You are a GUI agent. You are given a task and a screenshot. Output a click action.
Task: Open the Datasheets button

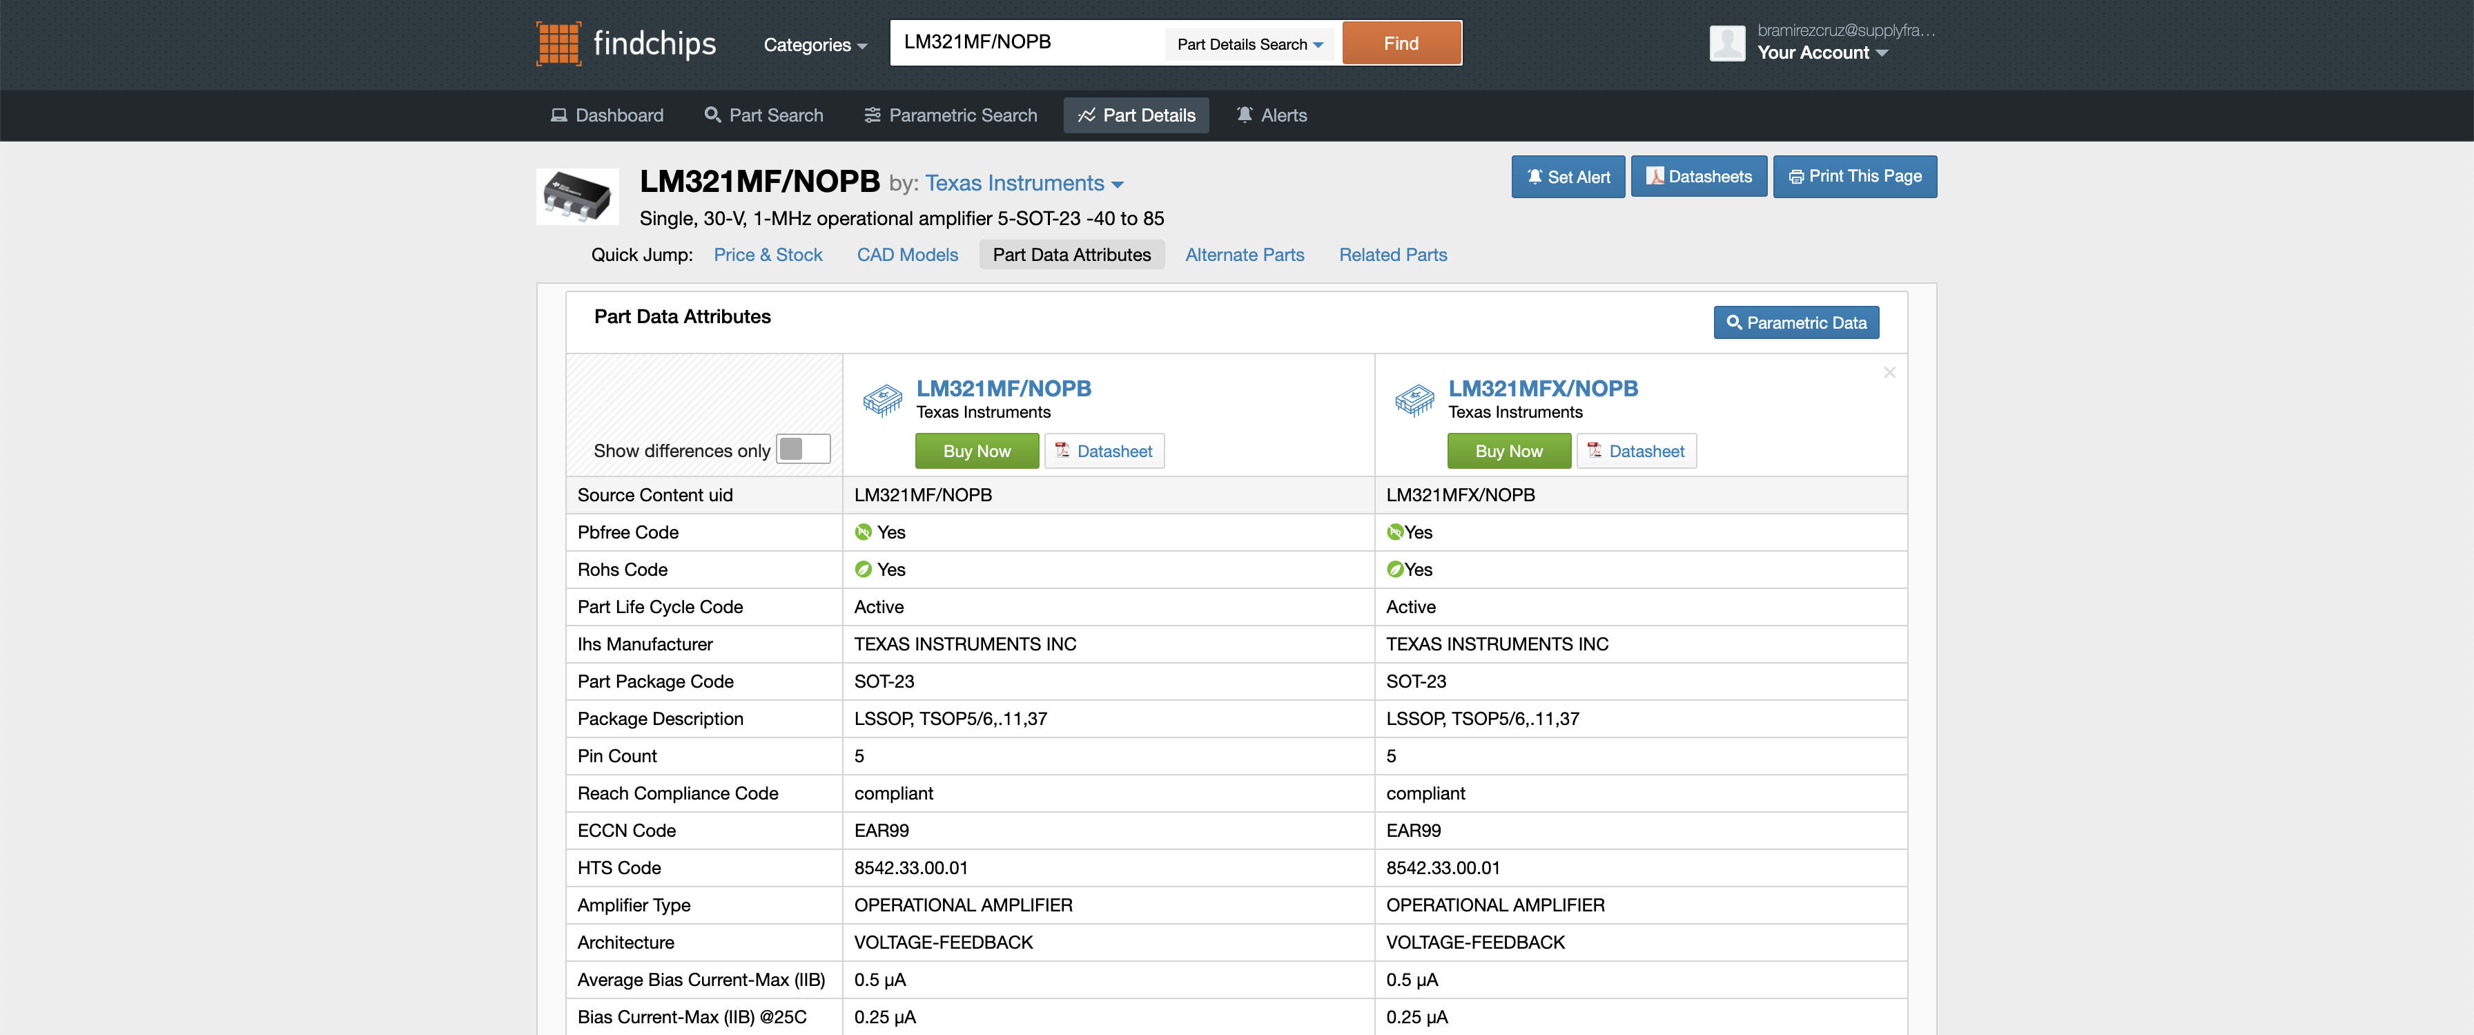click(x=1699, y=177)
